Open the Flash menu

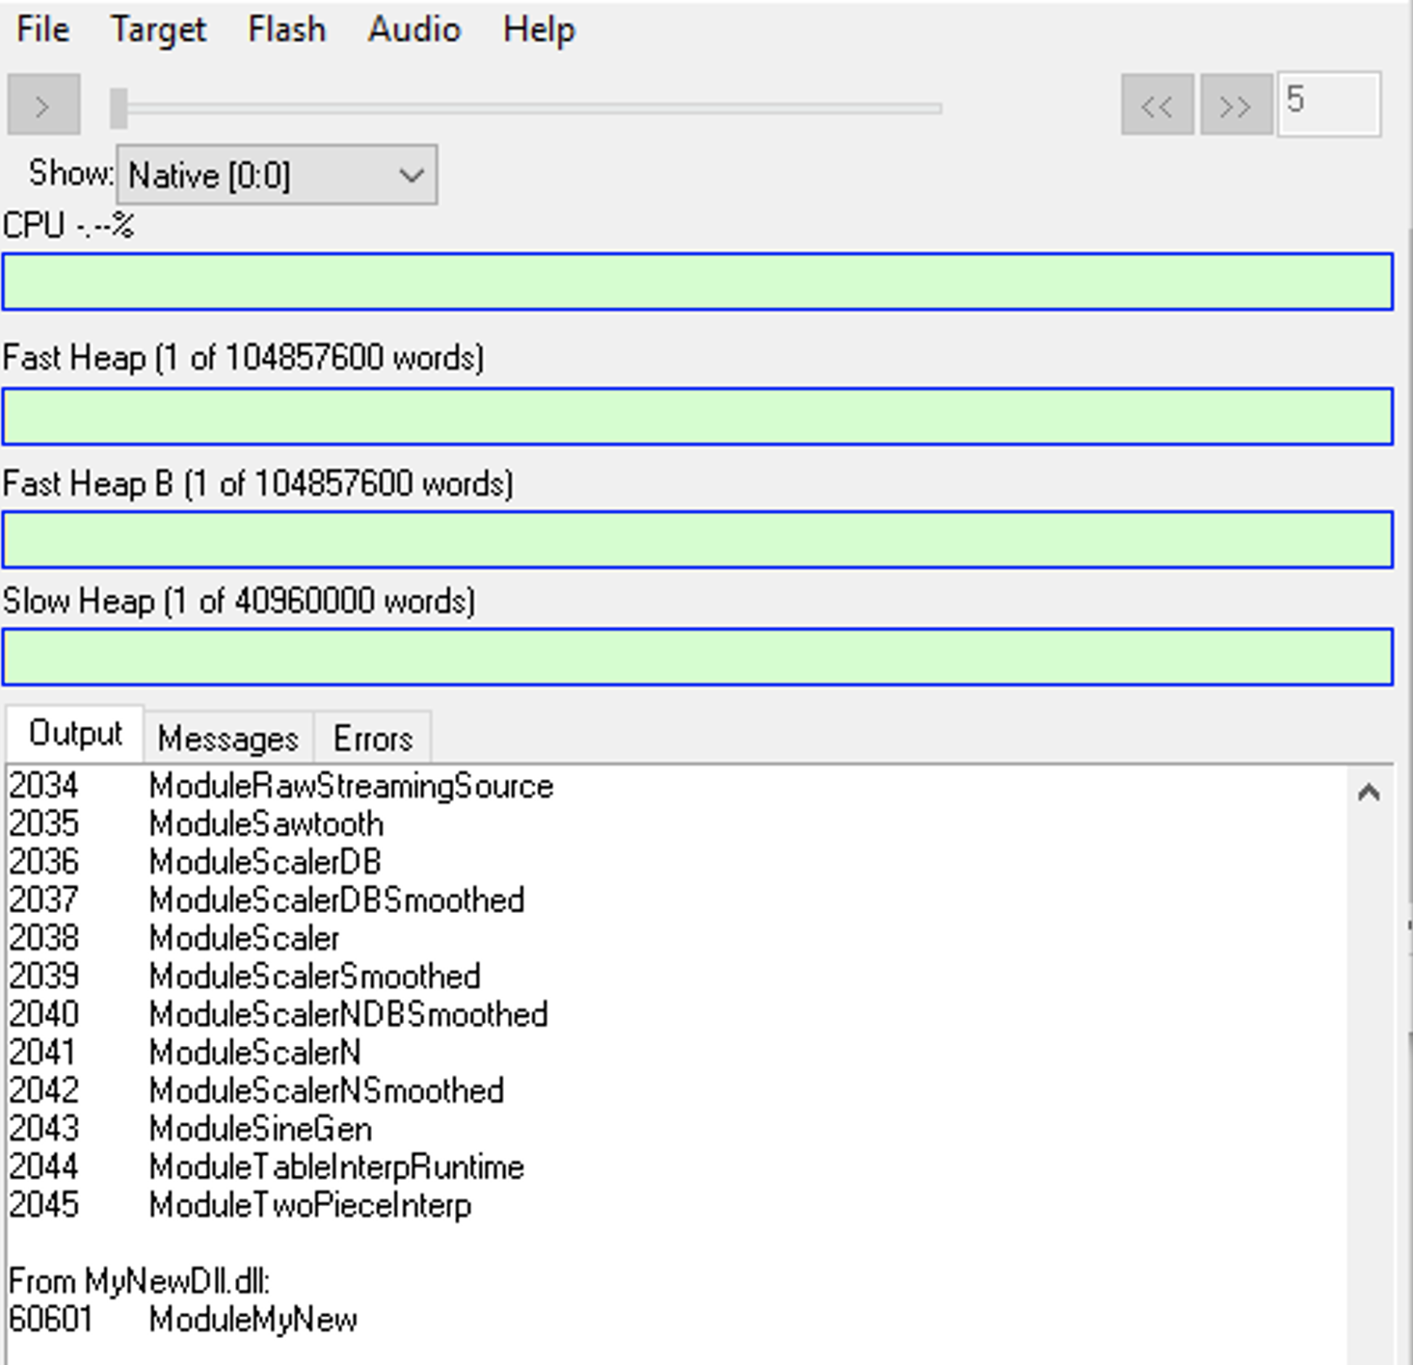click(x=287, y=30)
